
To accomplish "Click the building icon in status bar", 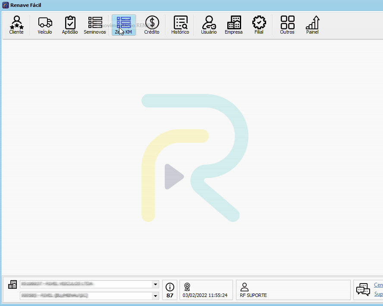I will (x=13, y=284).
